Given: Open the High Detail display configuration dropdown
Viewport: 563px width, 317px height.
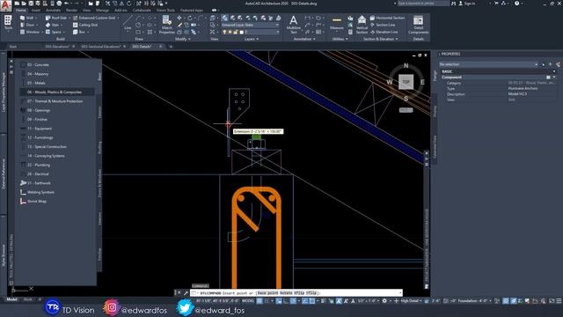Looking at the screenshot, I should [x=411, y=301].
